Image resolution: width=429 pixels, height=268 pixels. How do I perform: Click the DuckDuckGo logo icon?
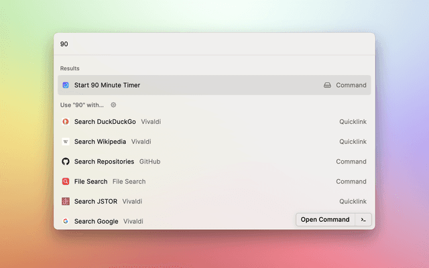pyautogui.click(x=66, y=122)
